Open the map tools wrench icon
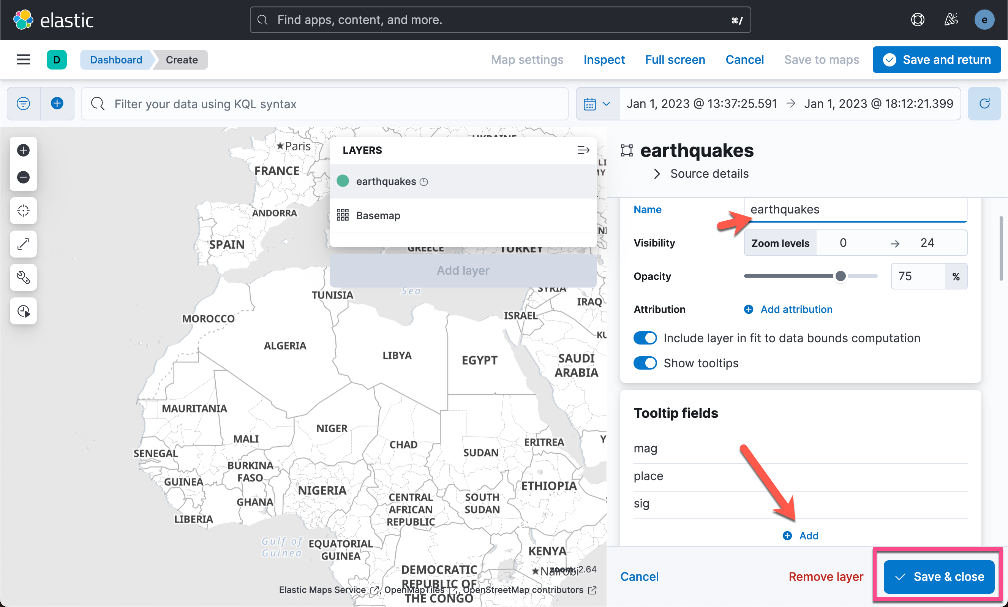This screenshot has height=607, width=1008. (x=23, y=278)
